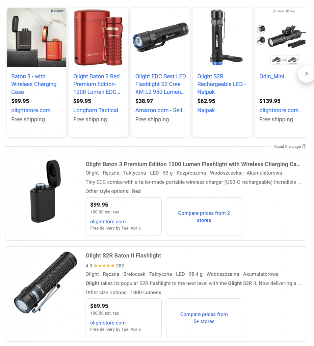Screen dimensions: 314x346
Task: Open Olight S2R Baton II Flashlight title
Action: 123,255
